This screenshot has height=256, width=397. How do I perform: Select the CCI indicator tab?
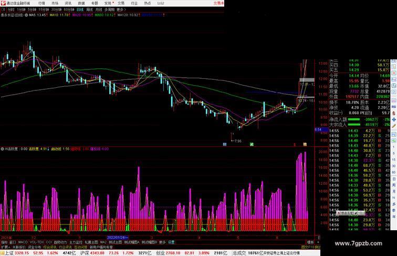[x=49, y=242]
